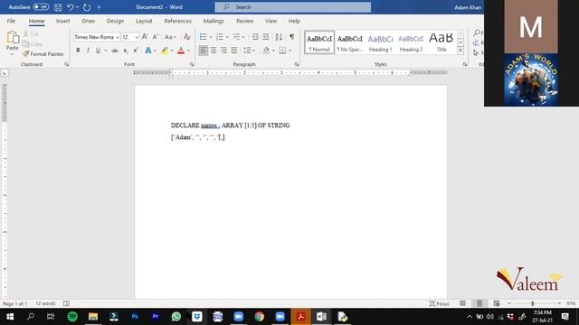Switch to the Draw tab

[89, 21]
